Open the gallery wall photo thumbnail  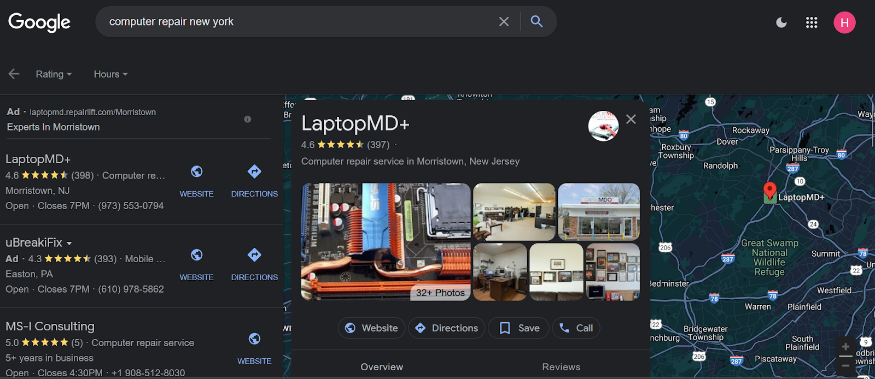pos(612,272)
